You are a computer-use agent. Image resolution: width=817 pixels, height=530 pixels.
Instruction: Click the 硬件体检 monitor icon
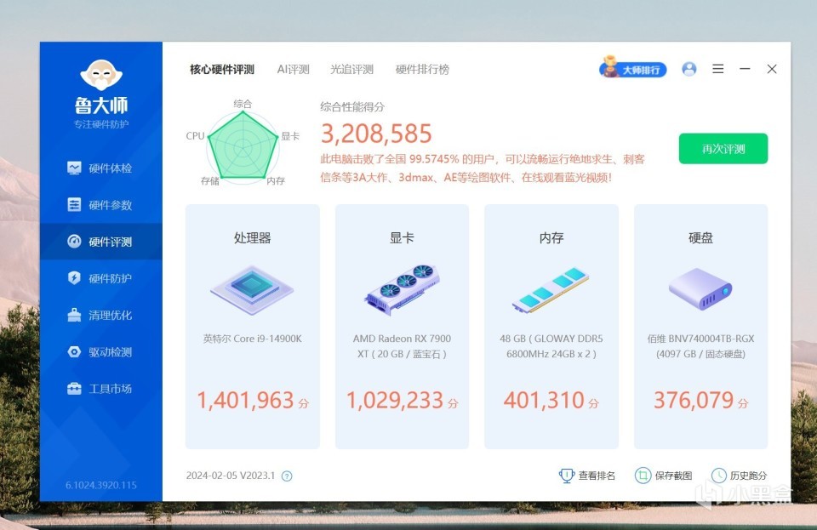(74, 168)
